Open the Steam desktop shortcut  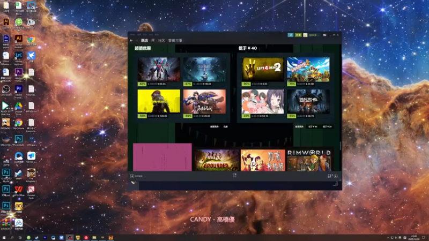pos(19,175)
